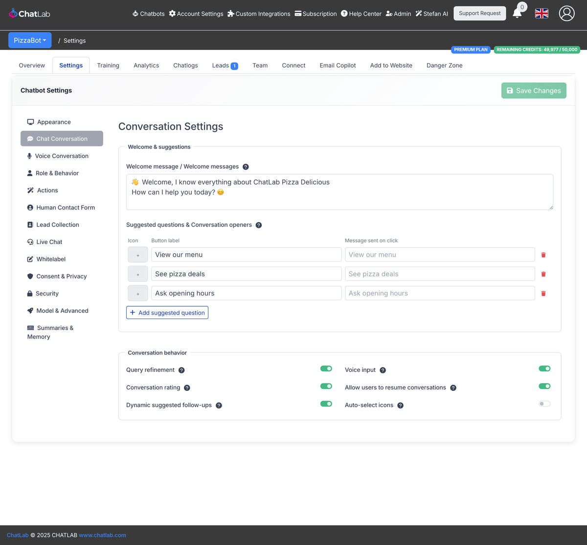Toggle Voice input switch
This screenshot has width=587, height=545.
(544, 369)
